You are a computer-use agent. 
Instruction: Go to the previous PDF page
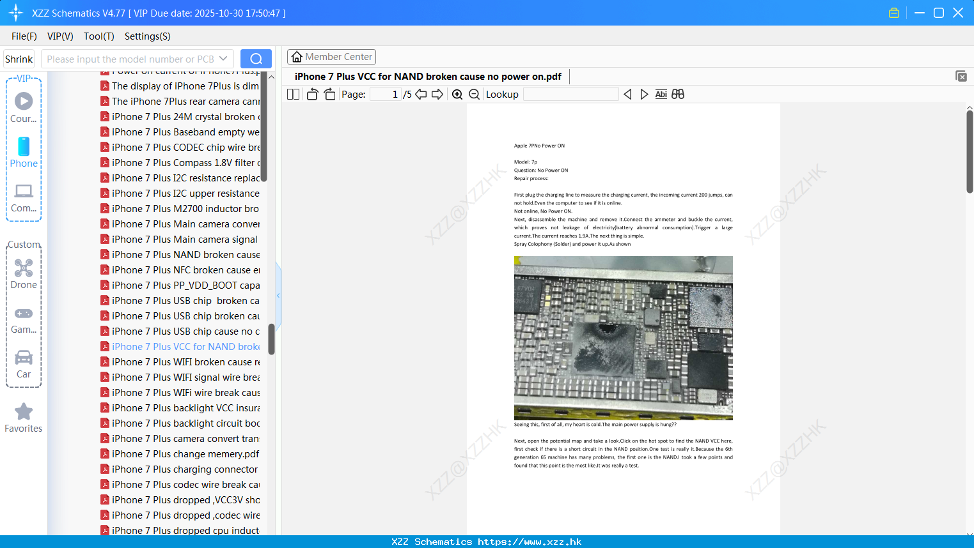421,95
